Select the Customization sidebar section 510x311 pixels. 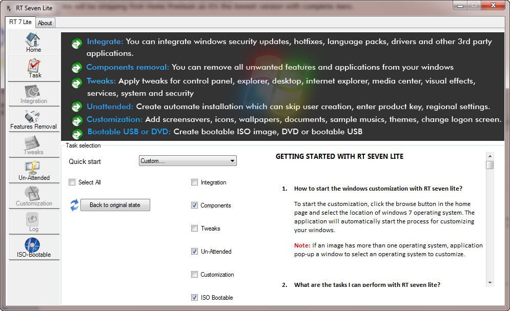[34, 197]
